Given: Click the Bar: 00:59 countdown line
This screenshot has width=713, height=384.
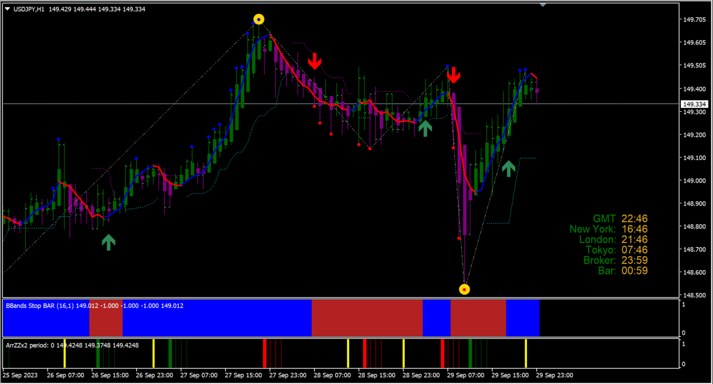Looking at the screenshot, I should [623, 271].
